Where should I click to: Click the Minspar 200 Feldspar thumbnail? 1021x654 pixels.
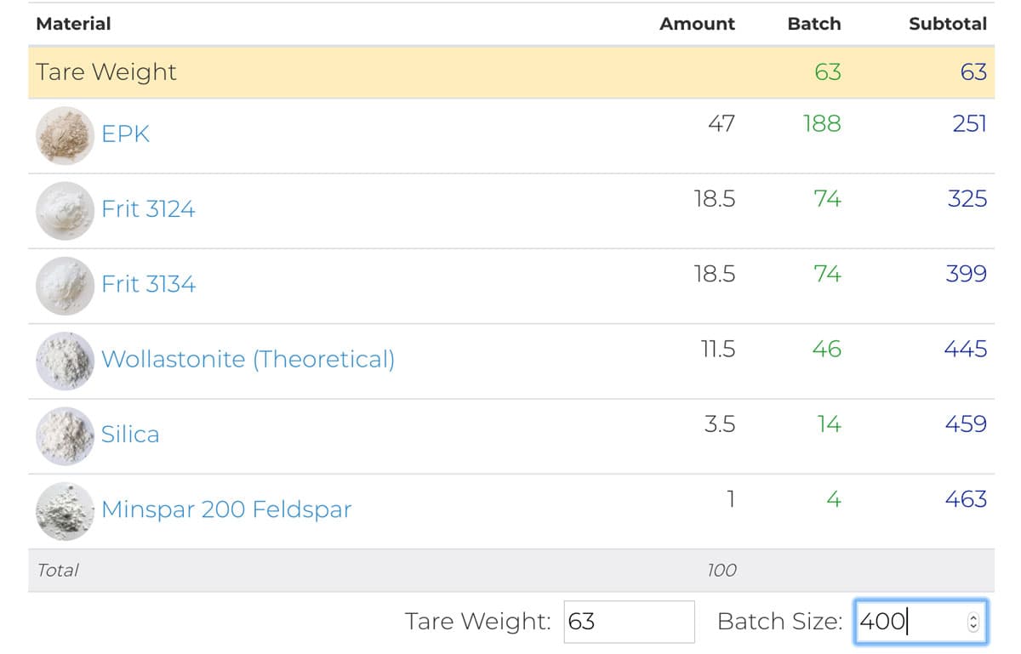click(x=65, y=510)
